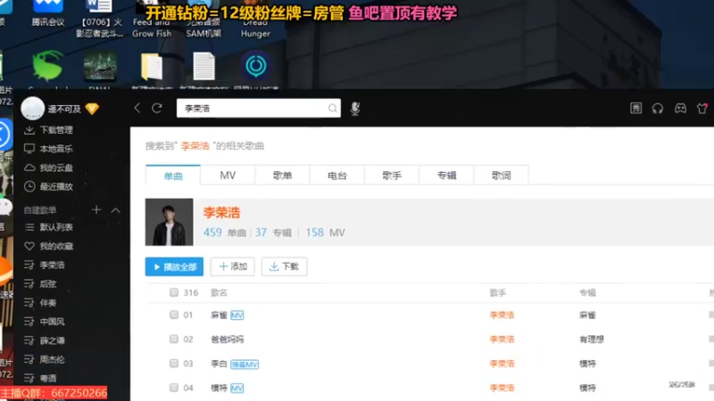The image size is (714, 401).
Task: Open the game controller icon
Action: 680,108
